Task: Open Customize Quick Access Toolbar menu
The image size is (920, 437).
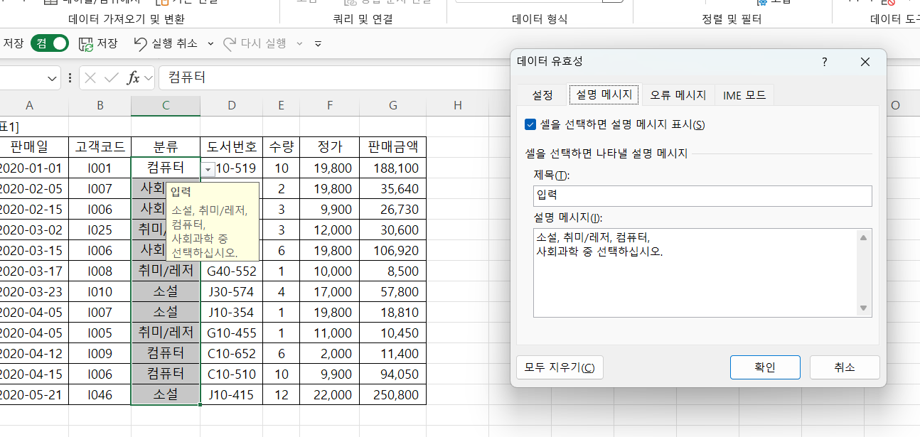Action: (318, 44)
